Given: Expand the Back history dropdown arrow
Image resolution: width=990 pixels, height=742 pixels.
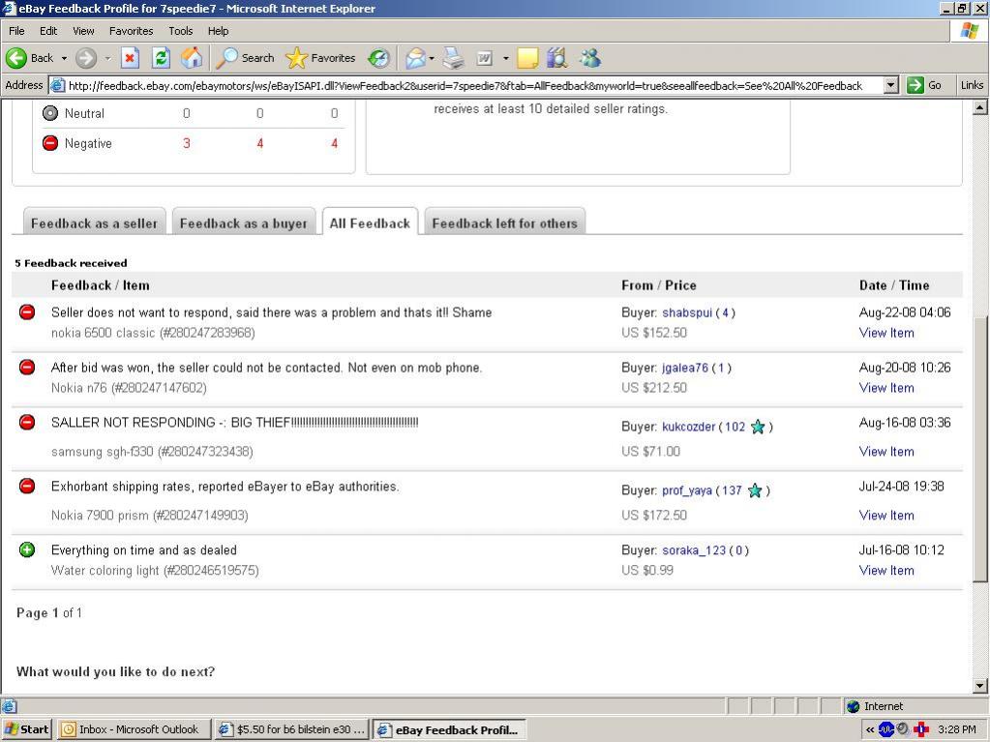Looking at the screenshot, I should (65, 58).
